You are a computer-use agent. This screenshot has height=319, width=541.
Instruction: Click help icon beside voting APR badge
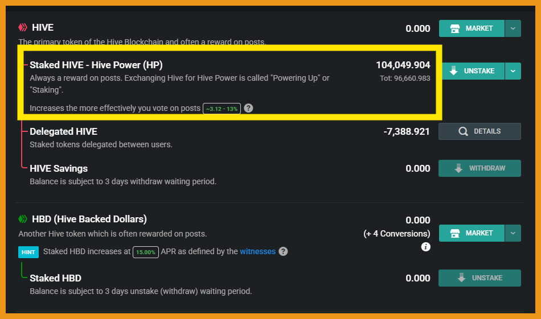click(248, 108)
